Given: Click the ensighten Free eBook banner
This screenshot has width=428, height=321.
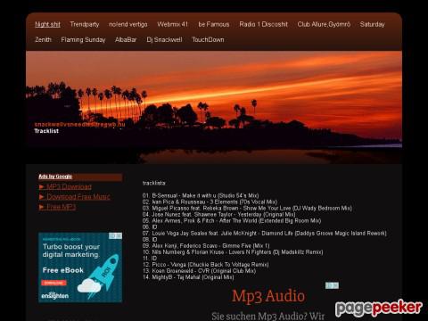Looking at the screenshot, I should coord(80,267).
